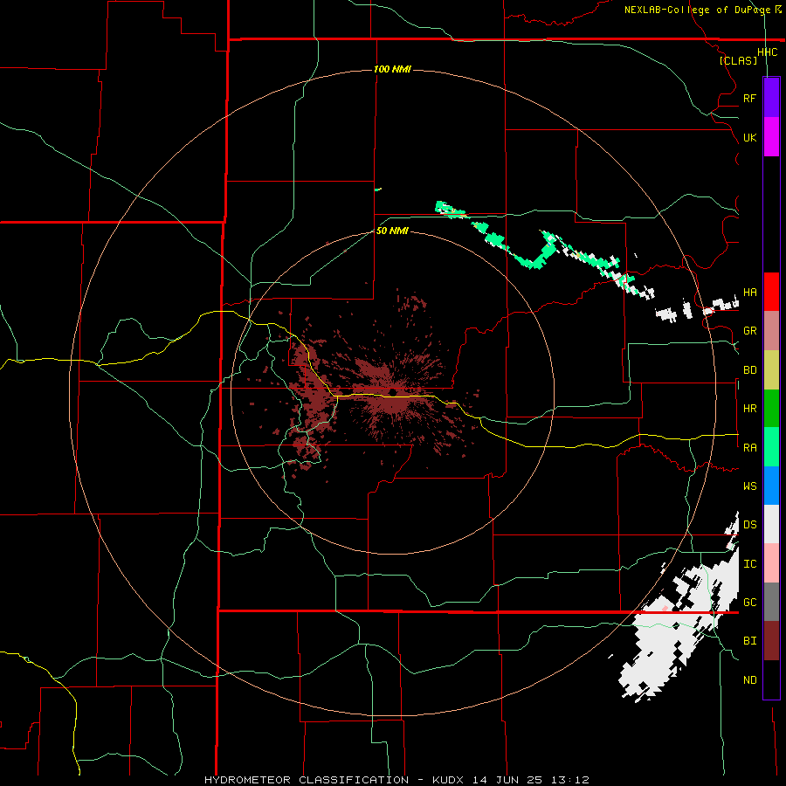786x786 pixels.
Task: Click the WS blue legend swatch
Action: [x=771, y=486]
